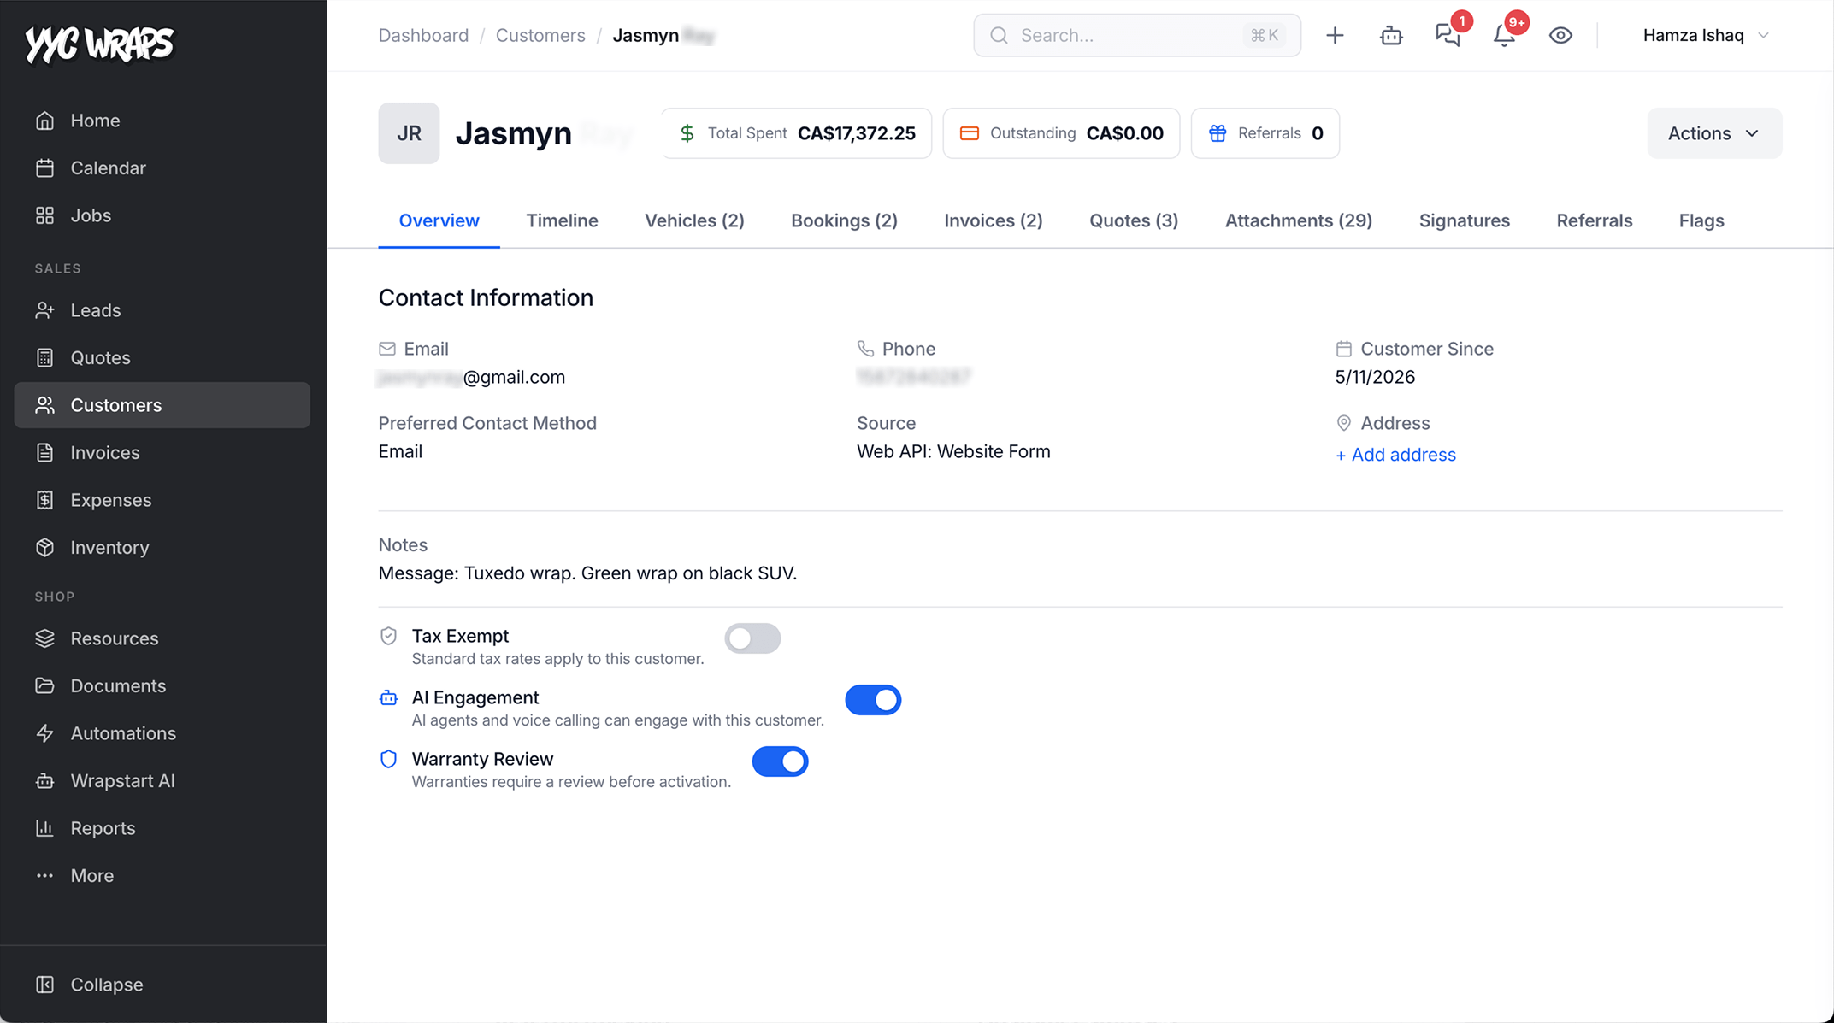Open the Calendar page
This screenshot has width=1834, height=1023.
coord(162,168)
